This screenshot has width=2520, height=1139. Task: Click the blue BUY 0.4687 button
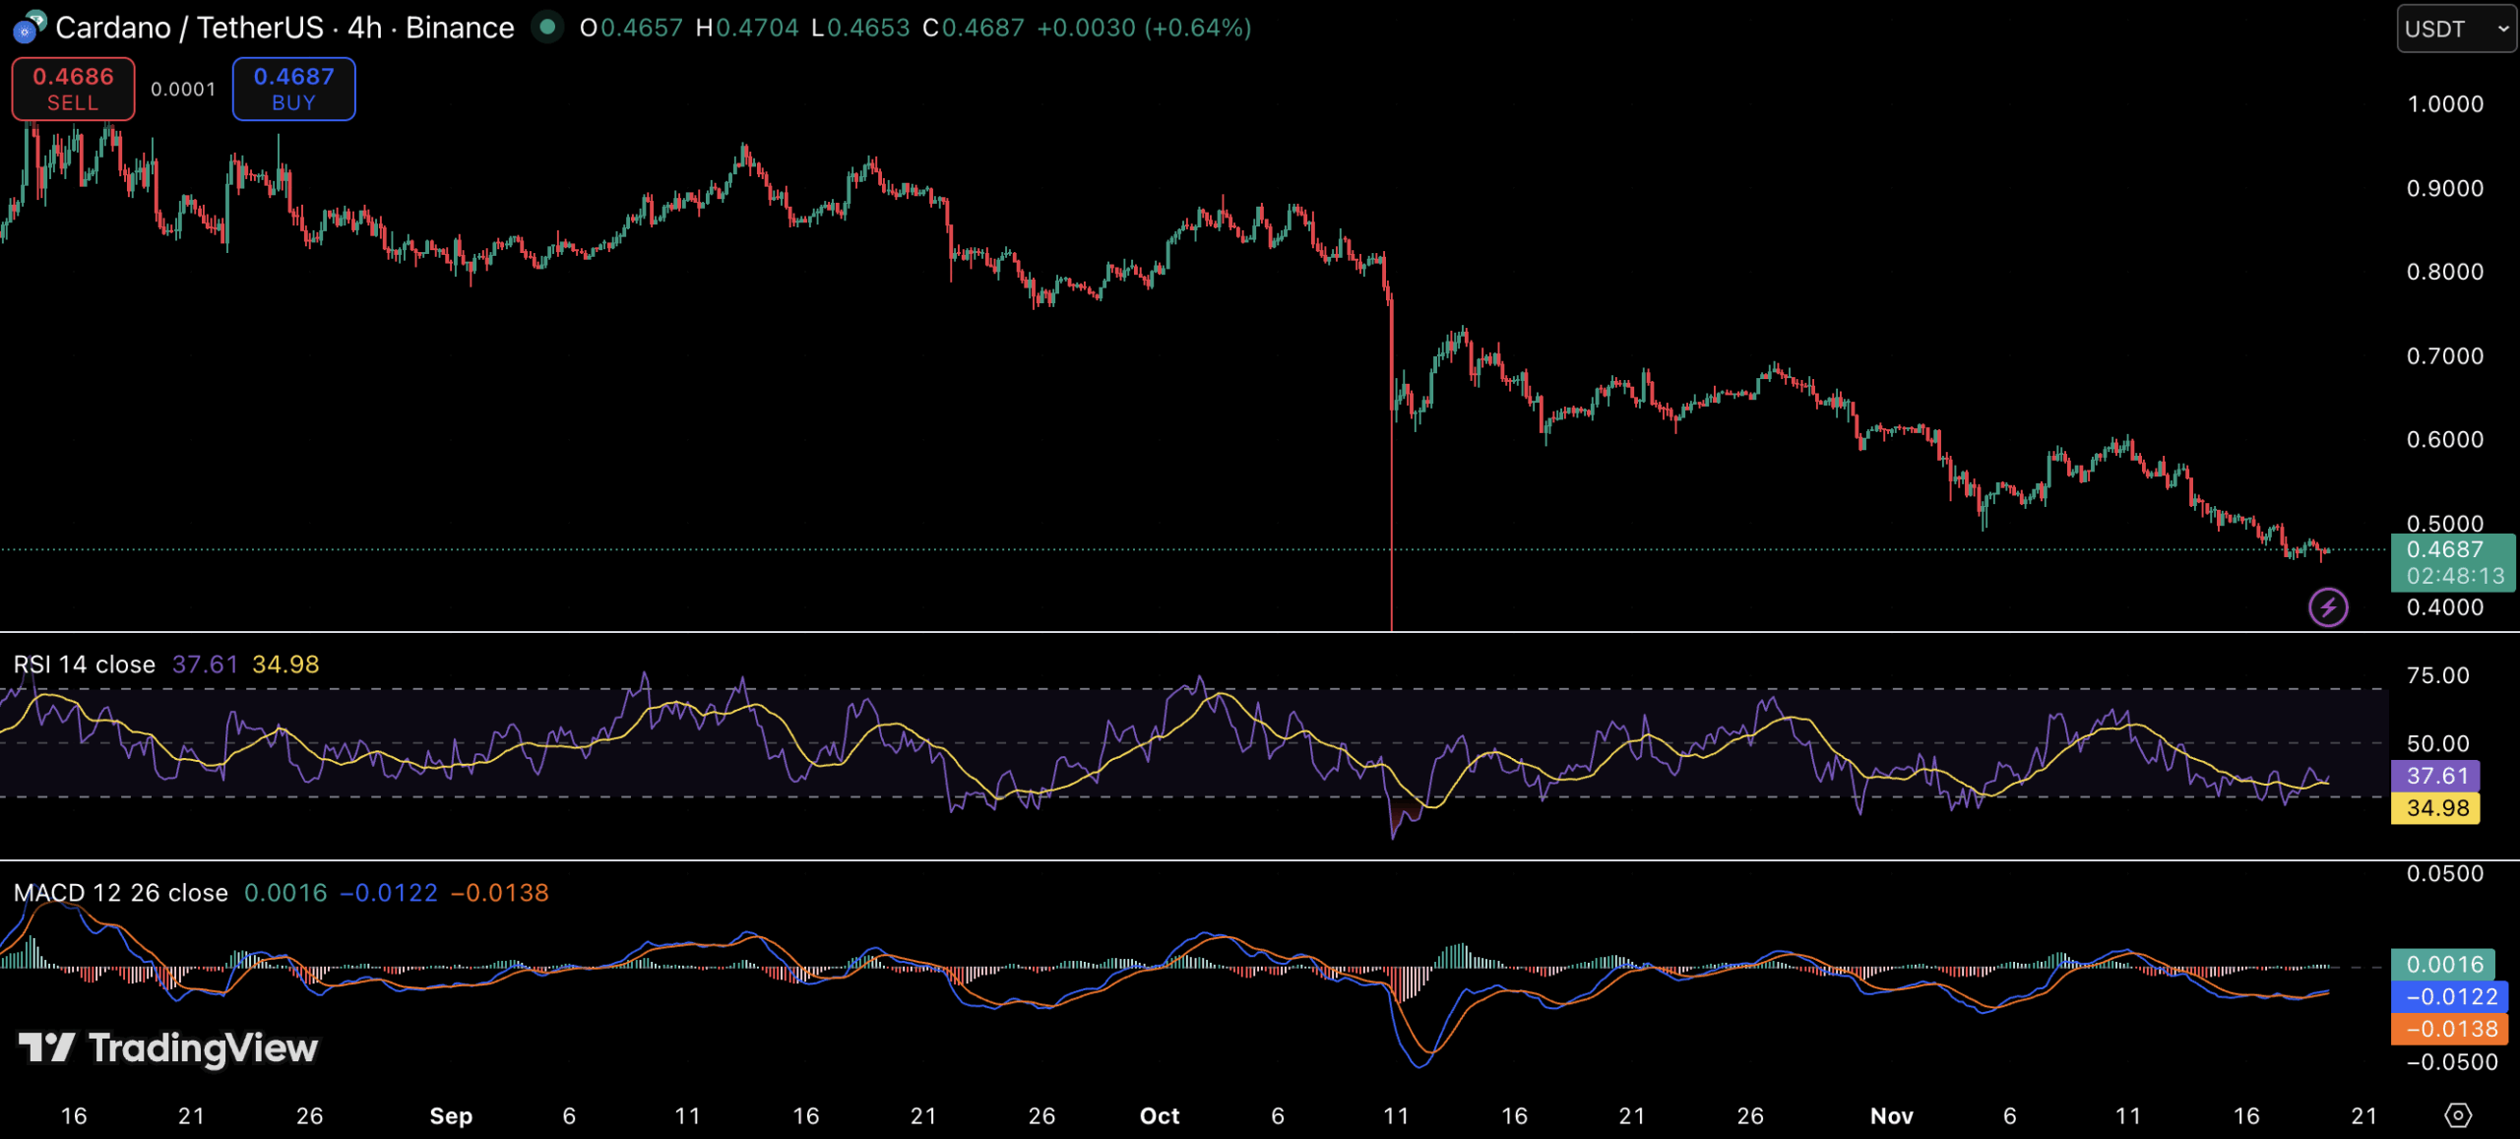(x=293, y=89)
